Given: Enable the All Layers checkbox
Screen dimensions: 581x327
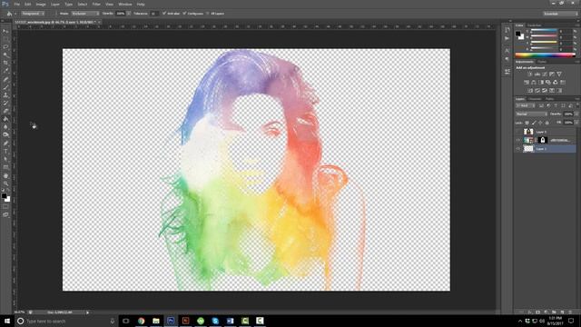Looking at the screenshot, I should pyautogui.click(x=208, y=14).
